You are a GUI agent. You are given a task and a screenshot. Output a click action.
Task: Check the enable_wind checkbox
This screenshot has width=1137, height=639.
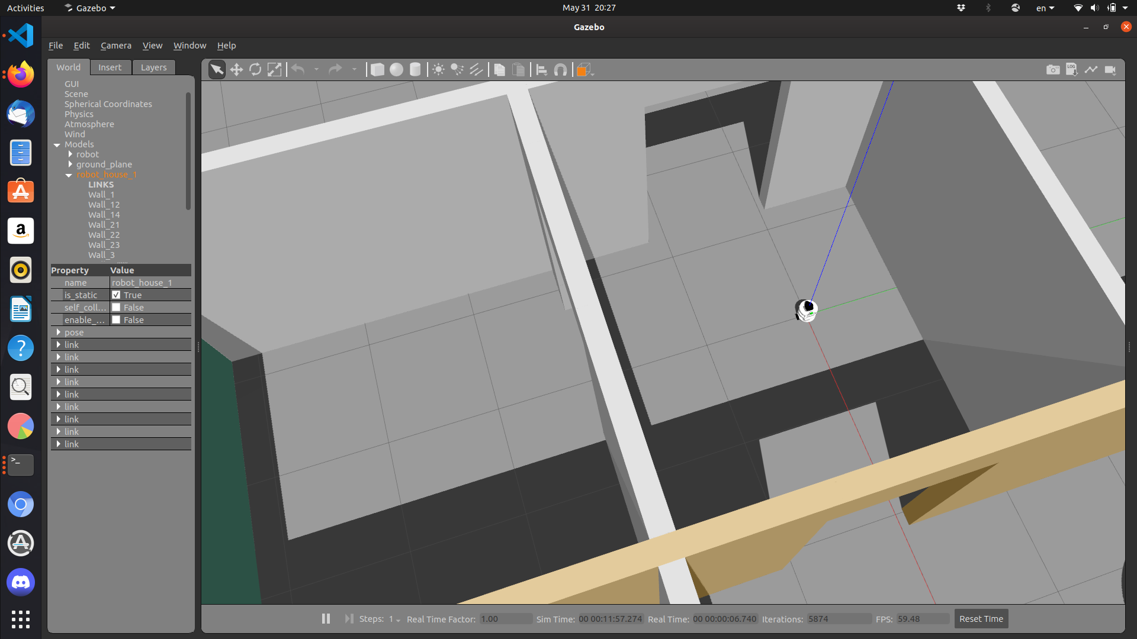click(x=116, y=319)
